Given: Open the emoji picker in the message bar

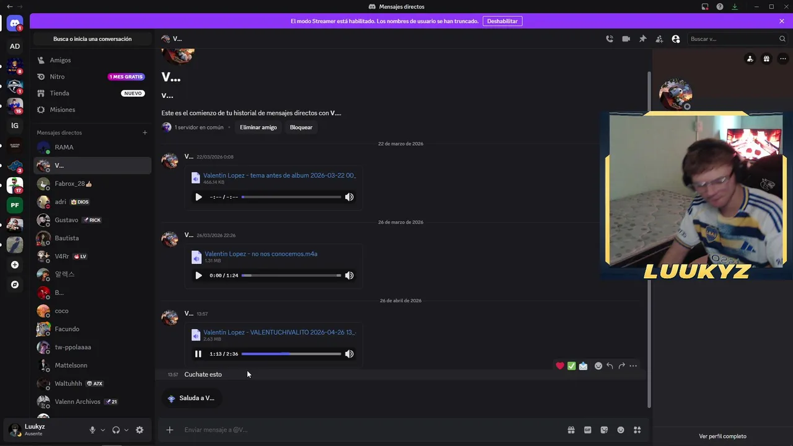Looking at the screenshot, I should pos(621,430).
